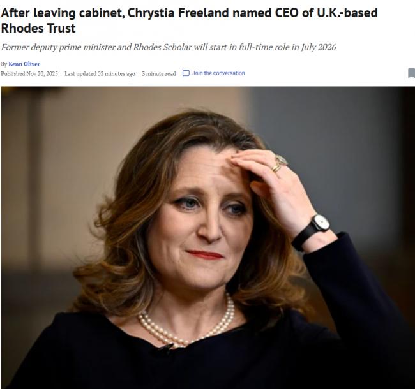Open the main article photo

(207, 238)
